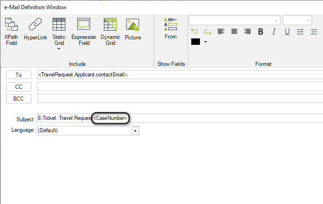The image size is (323, 204).
Task: Click the black font color swatch
Action: pyautogui.click(x=195, y=42)
